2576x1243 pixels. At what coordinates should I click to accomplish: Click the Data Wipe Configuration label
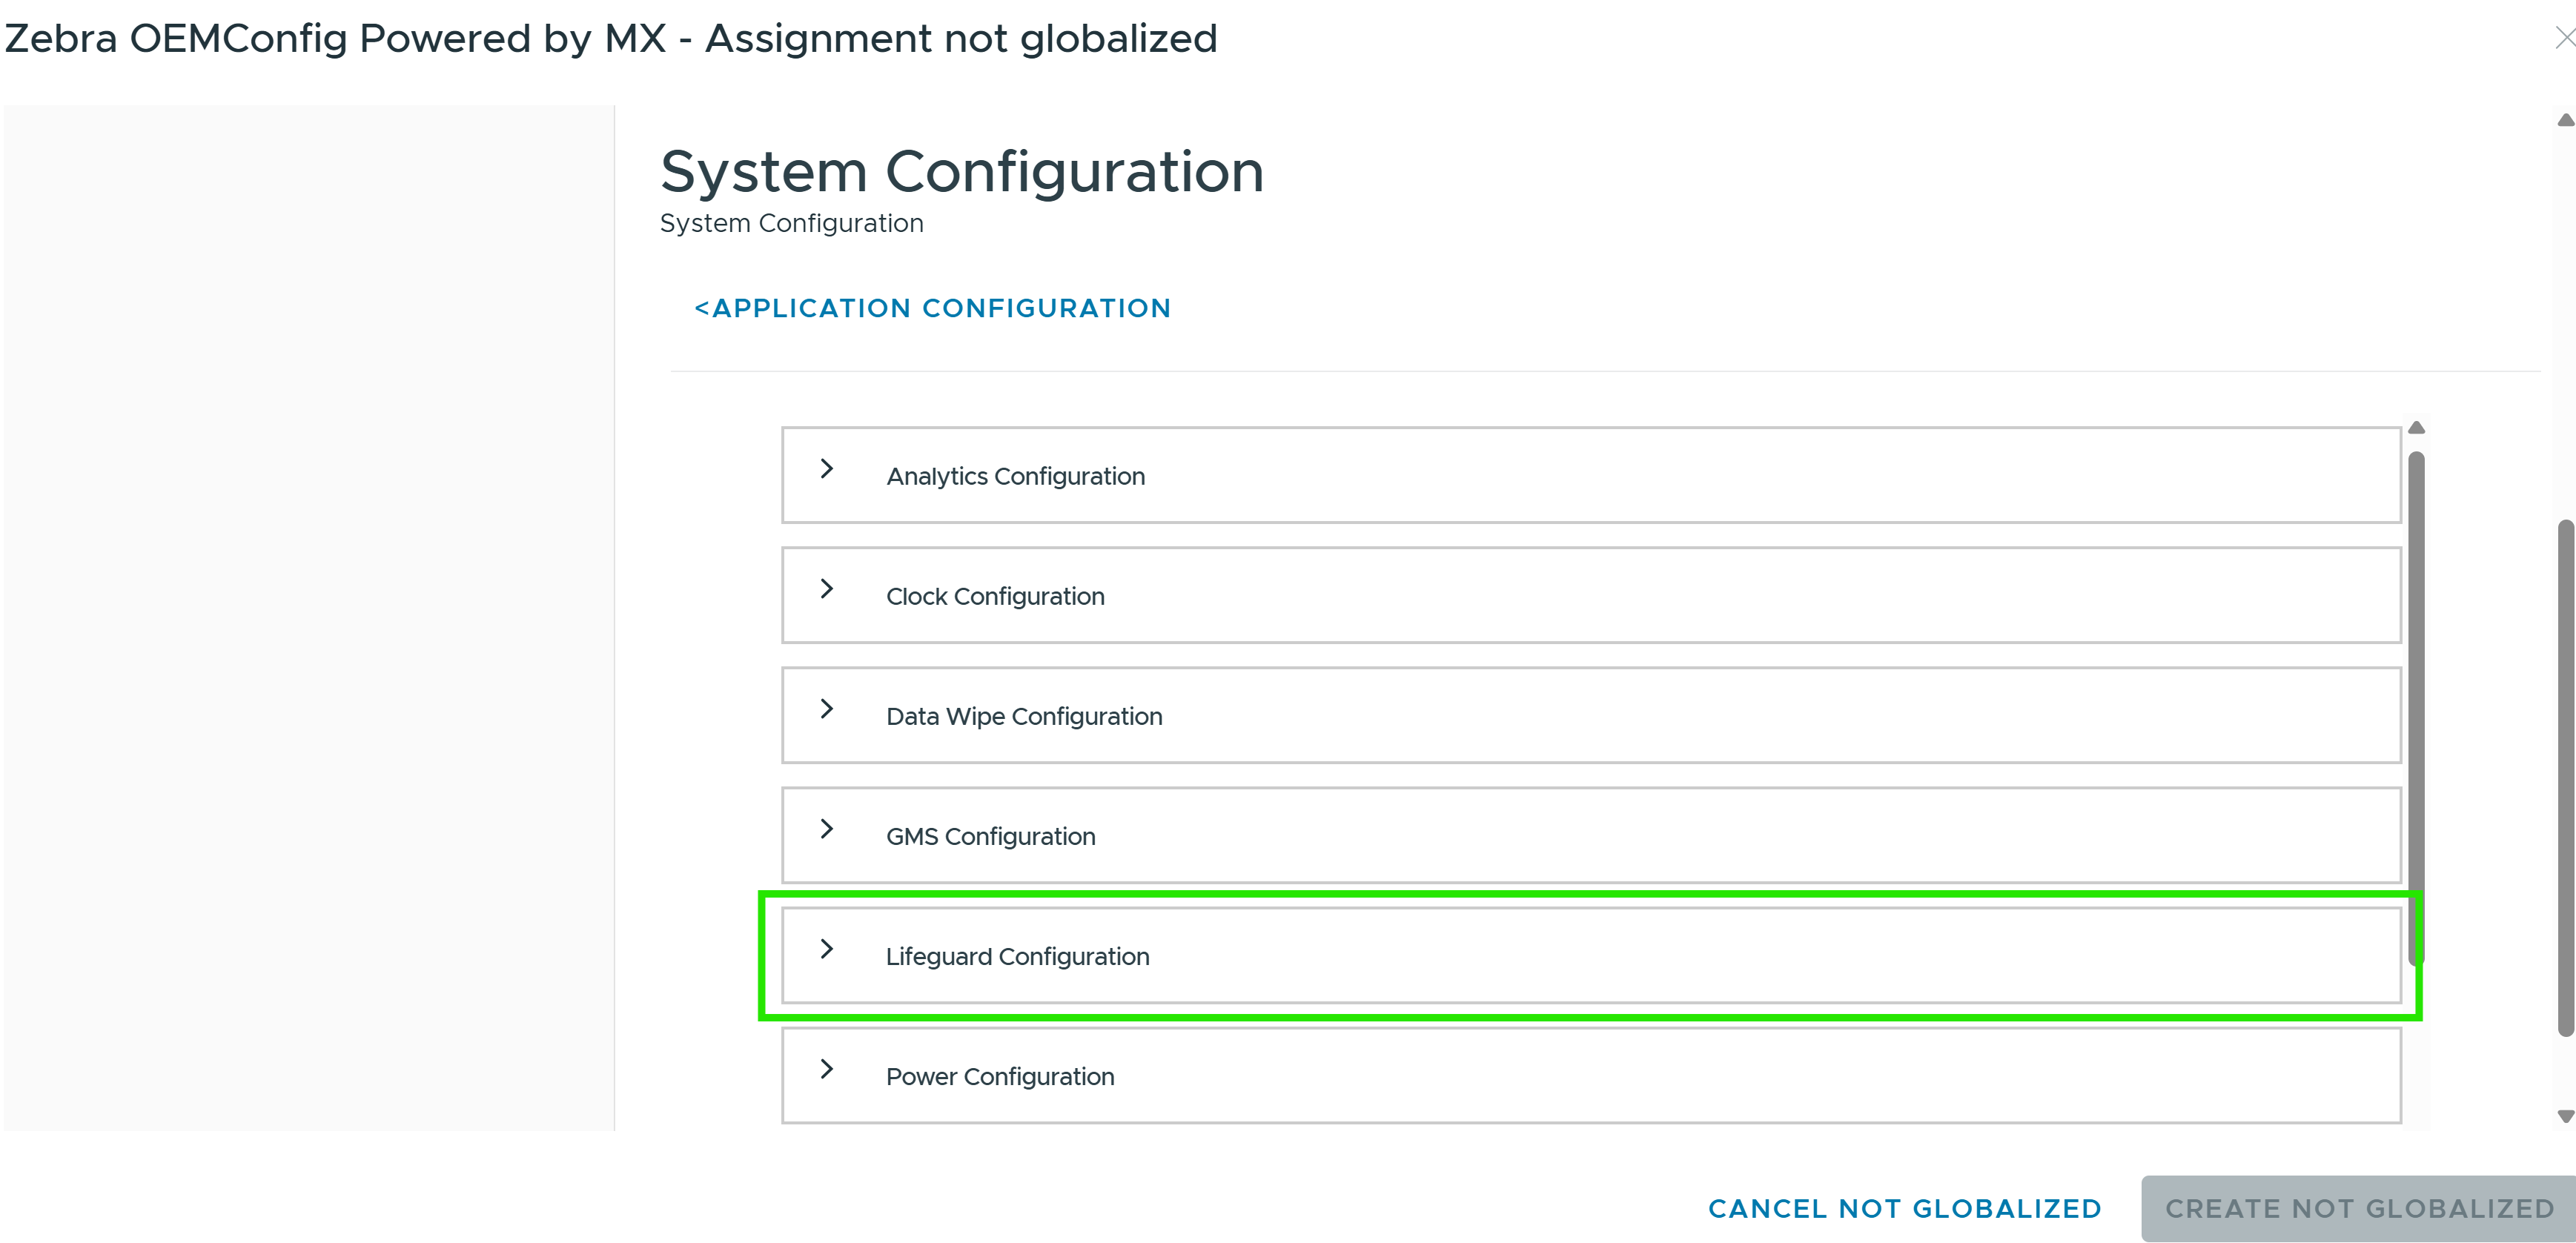(1024, 716)
